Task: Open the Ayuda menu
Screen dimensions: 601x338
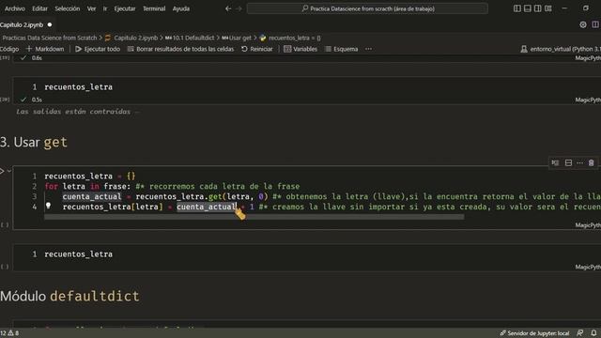Action: pyautogui.click(x=181, y=8)
